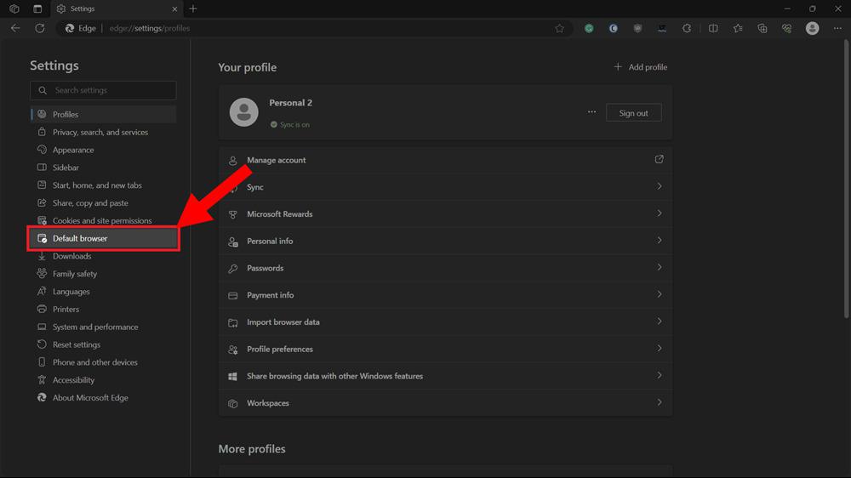Expand Personal info chevron
The width and height of the screenshot is (851, 478).
click(660, 241)
